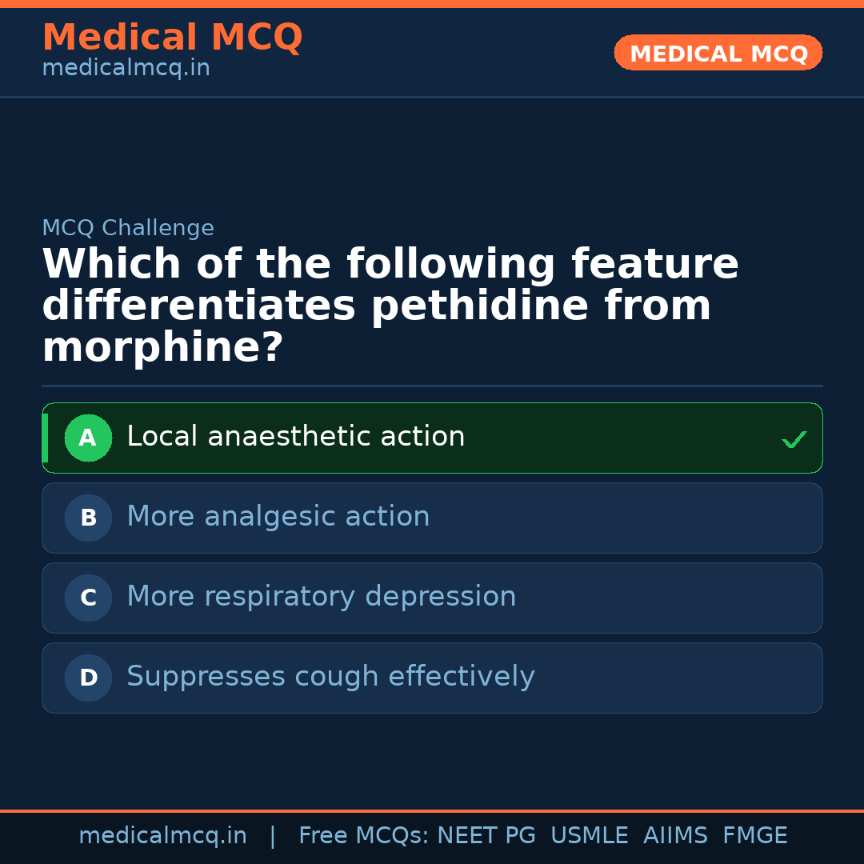Click the "Free MCQs:" footer label
Image resolution: width=864 pixels, height=864 pixels.
pos(364,836)
